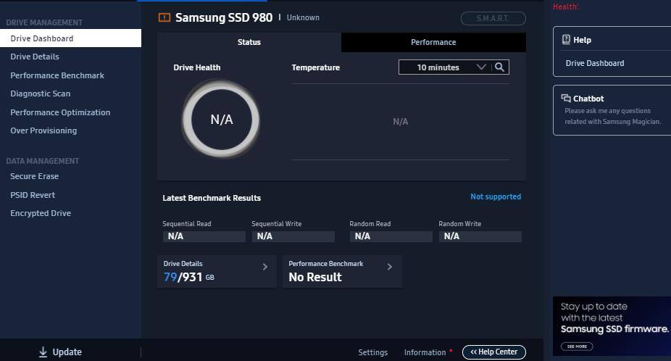Open Drive Details tile arrow
Image resolution: width=671 pixels, height=361 pixels.
[264, 267]
